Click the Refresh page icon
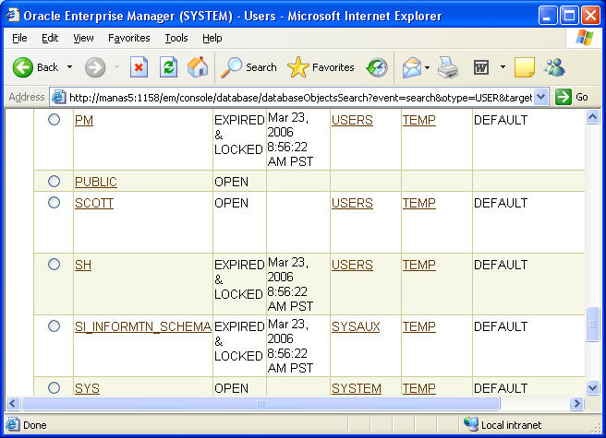 [x=168, y=67]
